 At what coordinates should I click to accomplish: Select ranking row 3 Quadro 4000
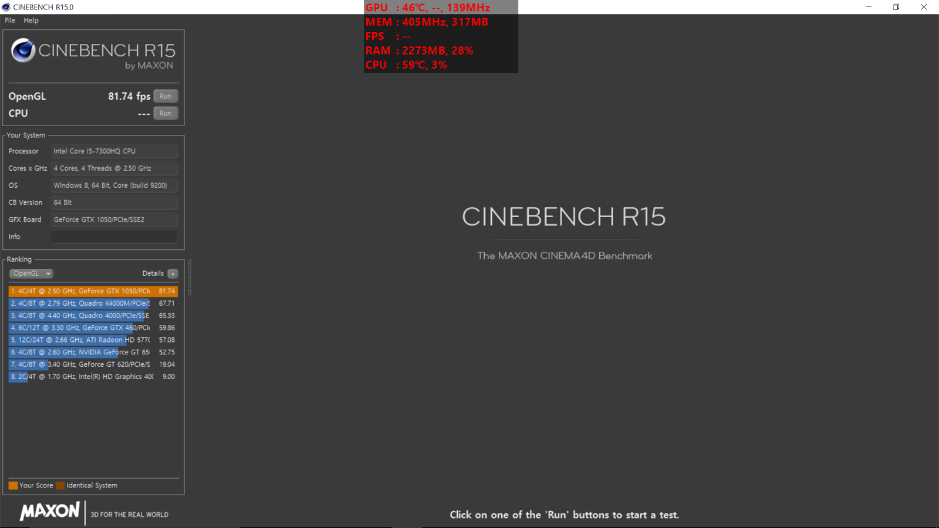(x=93, y=316)
